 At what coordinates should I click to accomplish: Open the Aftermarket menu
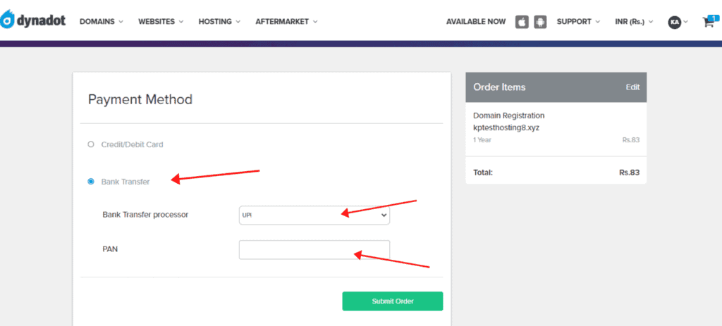point(286,22)
